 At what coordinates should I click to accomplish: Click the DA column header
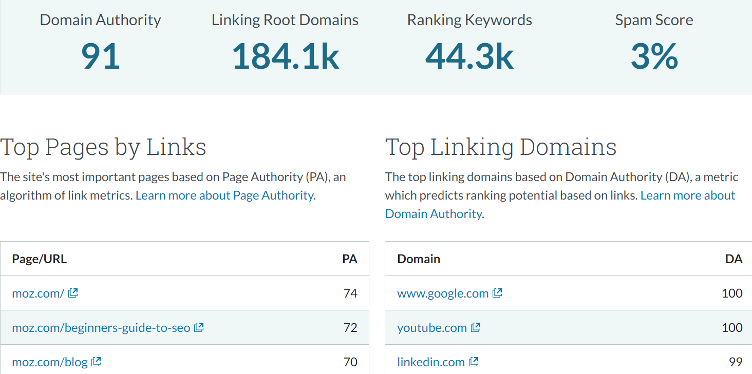point(734,259)
